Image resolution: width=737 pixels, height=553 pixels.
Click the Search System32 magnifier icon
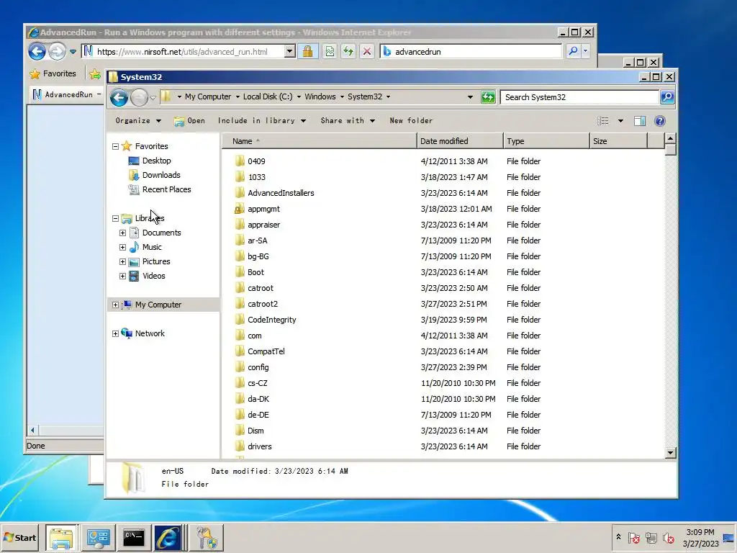coord(667,97)
